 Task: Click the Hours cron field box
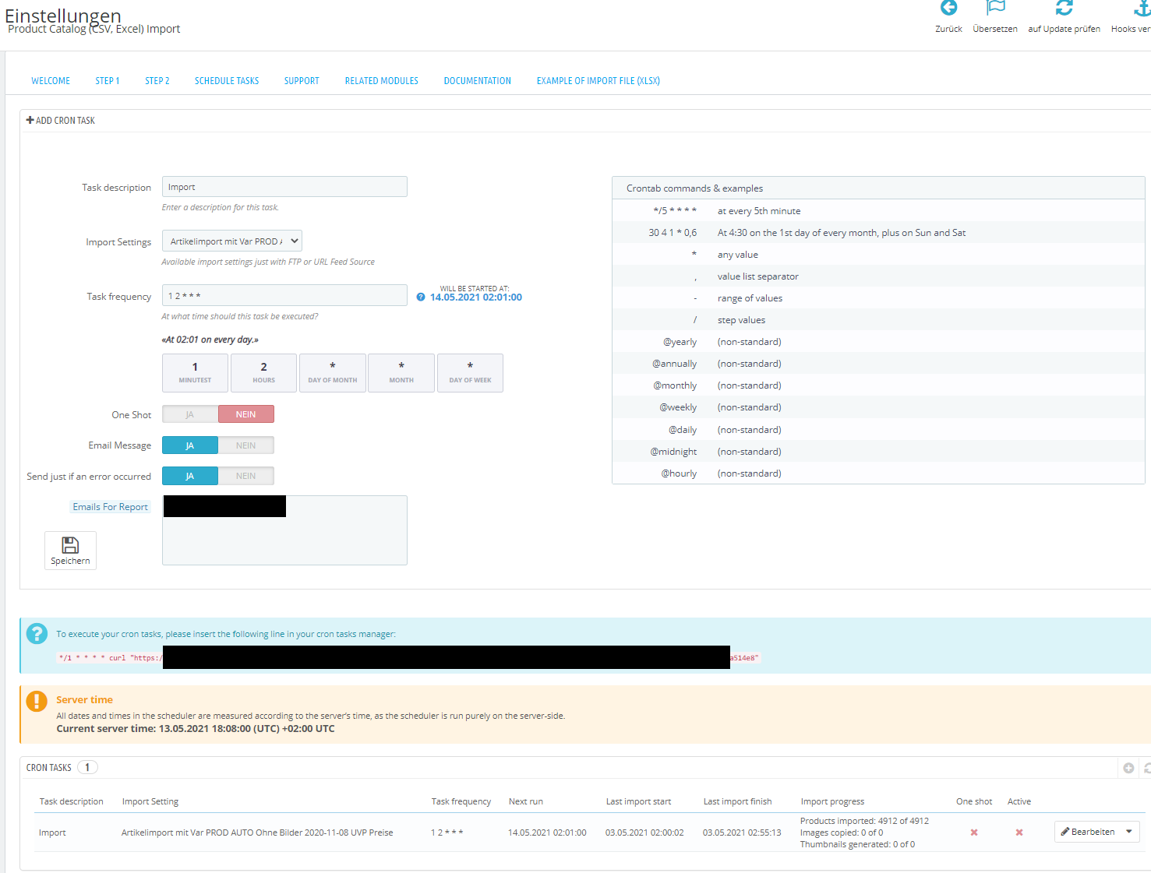pos(263,373)
